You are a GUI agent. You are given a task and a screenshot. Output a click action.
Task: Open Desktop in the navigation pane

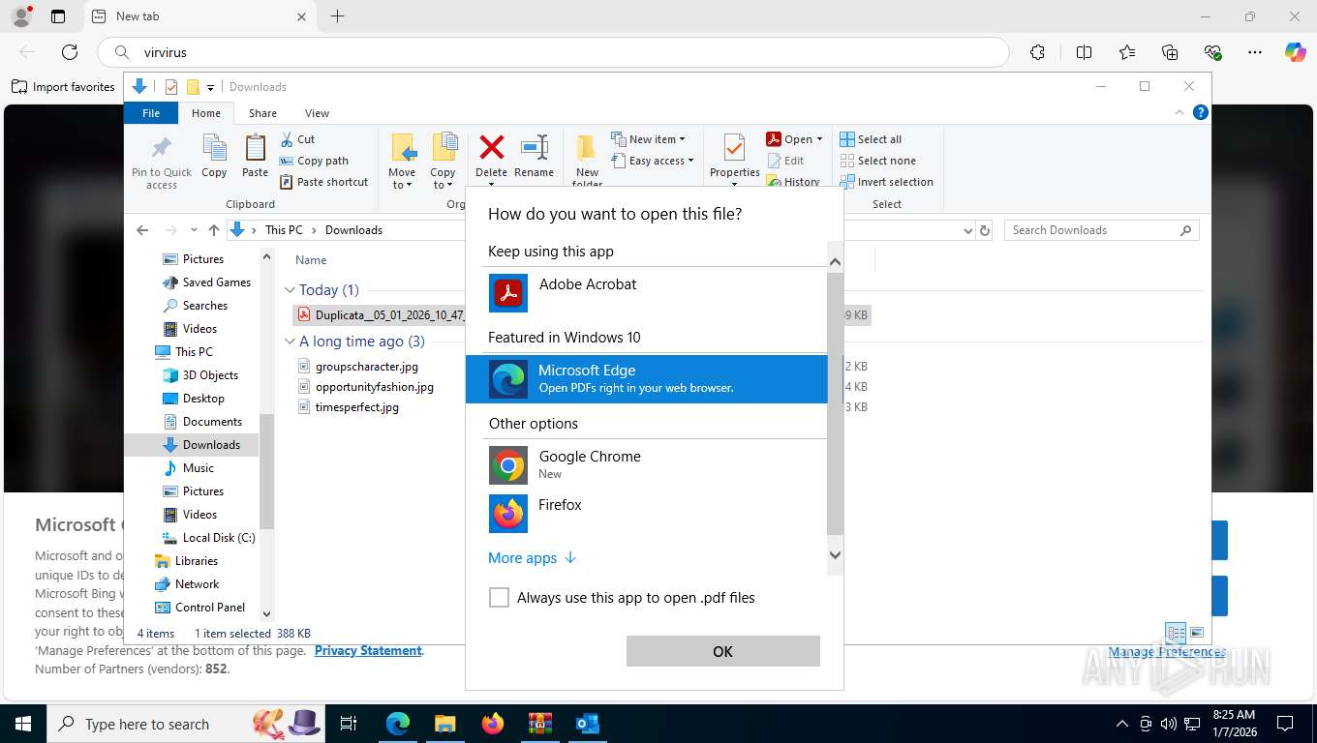[x=193, y=399]
